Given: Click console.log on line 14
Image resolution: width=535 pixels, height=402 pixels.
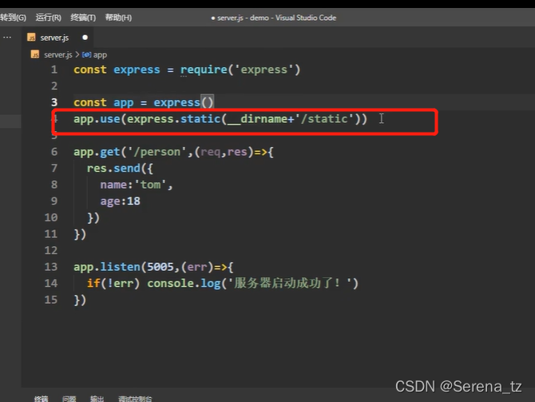Looking at the screenshot, I should click(x=184, y=283).
